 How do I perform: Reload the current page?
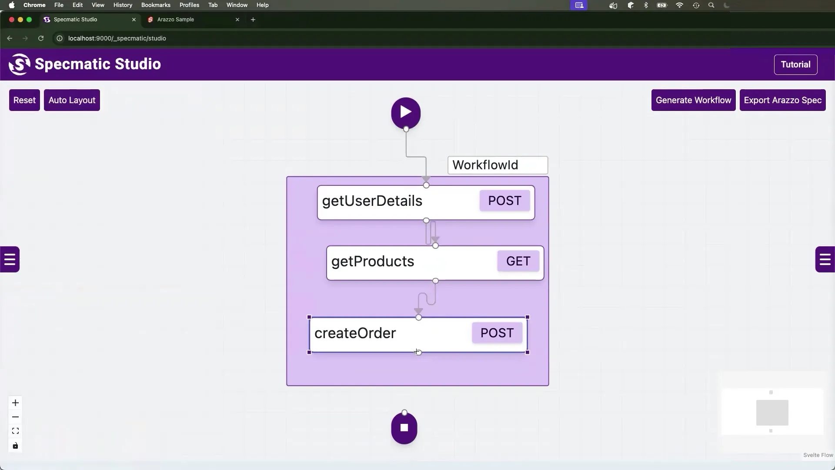[41, 38]
